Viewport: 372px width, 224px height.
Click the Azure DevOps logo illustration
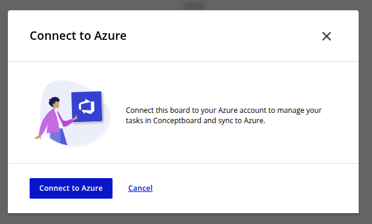click(x=87, y=106)
